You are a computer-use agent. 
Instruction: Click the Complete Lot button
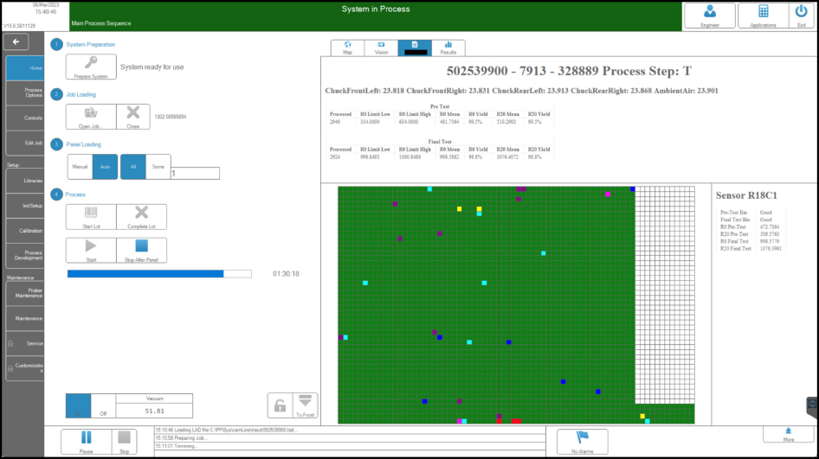(x=141, y=216)
